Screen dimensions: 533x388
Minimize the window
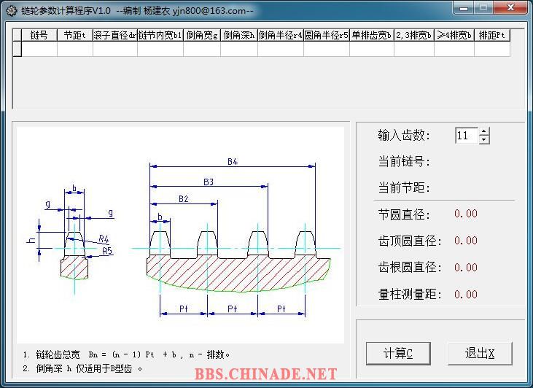coord(463,7)
